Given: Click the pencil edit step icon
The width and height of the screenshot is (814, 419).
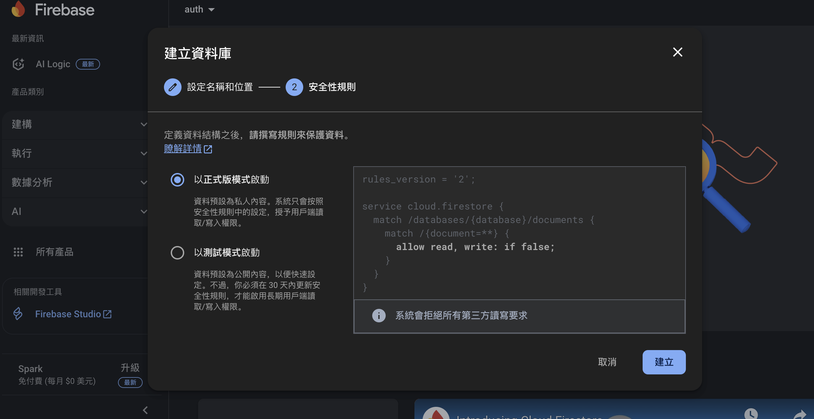Looking at the screenshot, I should click(x=173, y=87).
